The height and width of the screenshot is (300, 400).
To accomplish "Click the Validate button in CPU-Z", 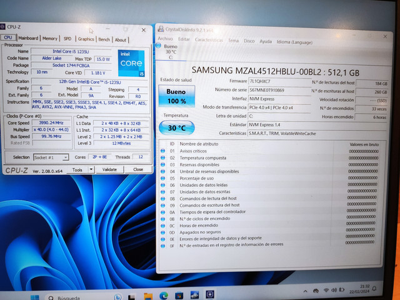I will tap(110, 169).
